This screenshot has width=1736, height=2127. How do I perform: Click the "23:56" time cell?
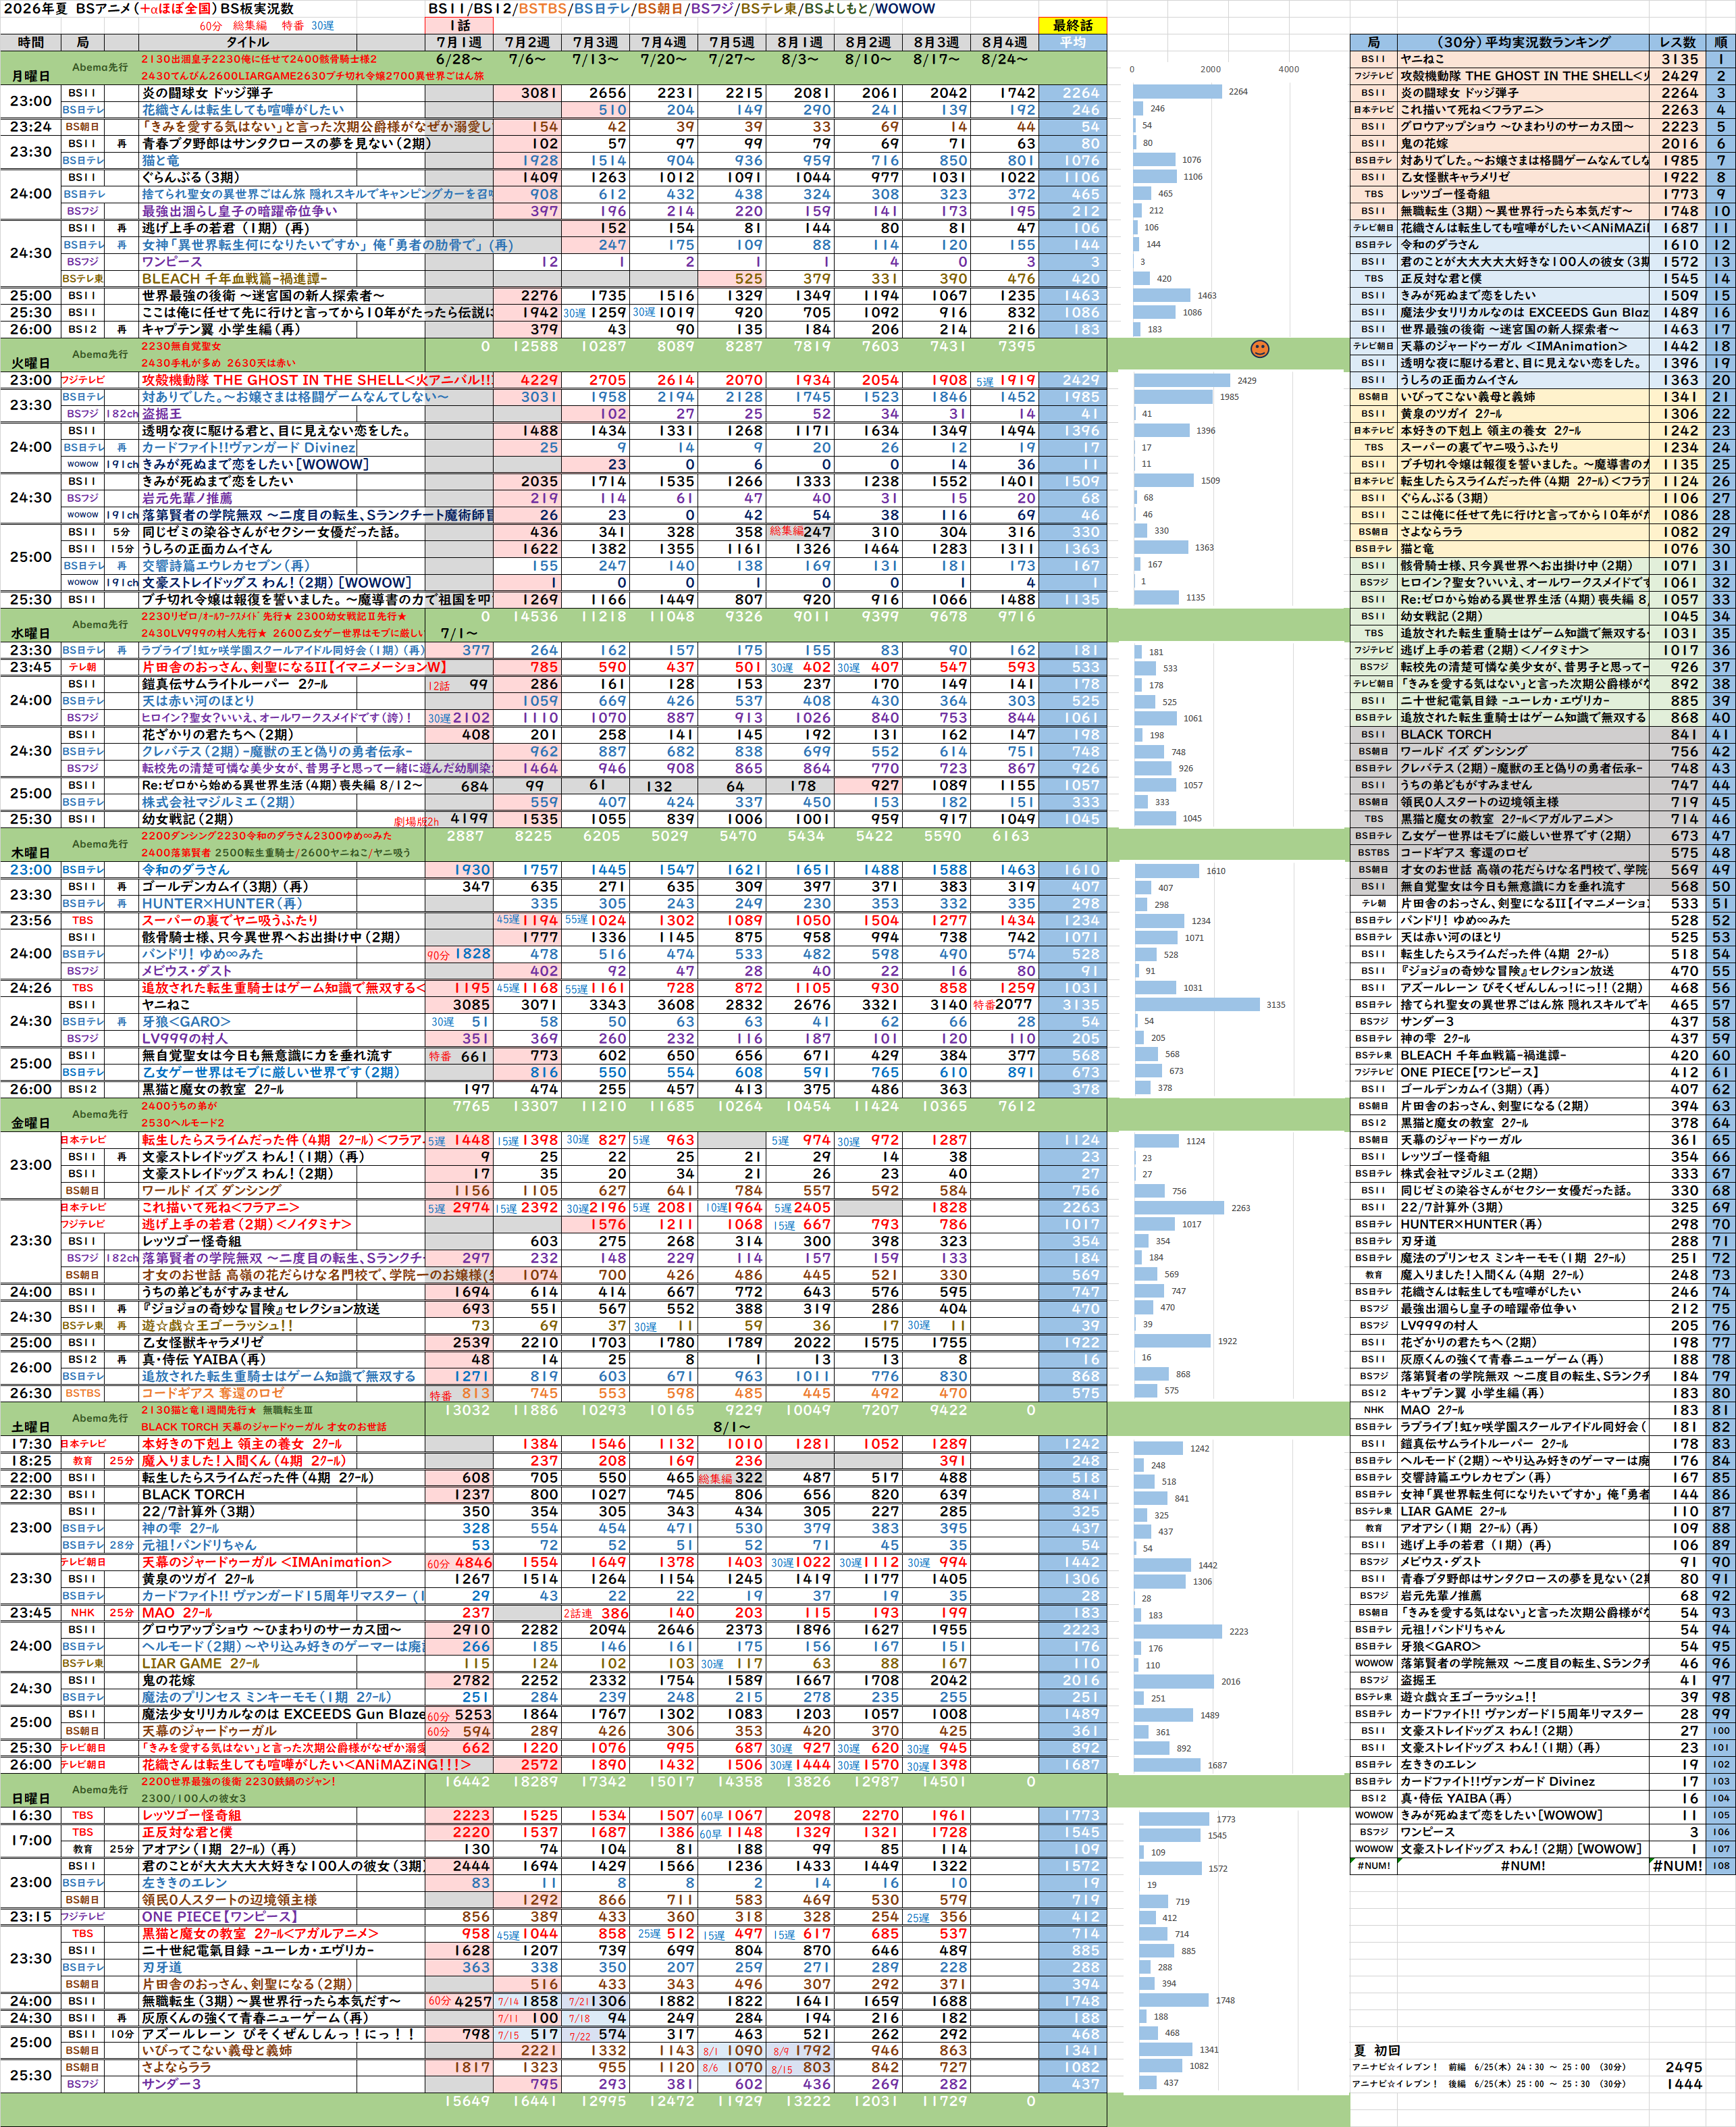31,921
